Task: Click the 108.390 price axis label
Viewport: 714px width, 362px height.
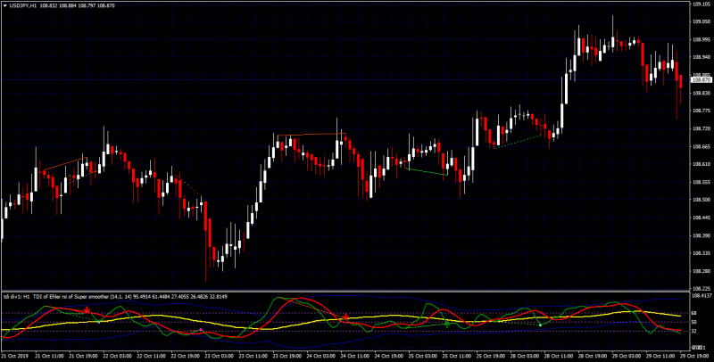Action: coord(702,235)
